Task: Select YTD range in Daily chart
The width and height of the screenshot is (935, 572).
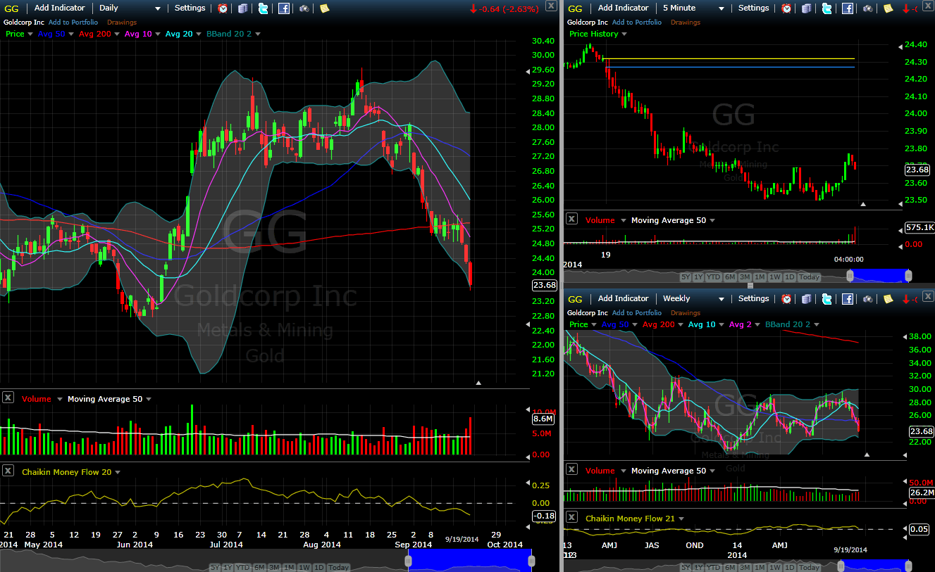Action: (242, 568)
